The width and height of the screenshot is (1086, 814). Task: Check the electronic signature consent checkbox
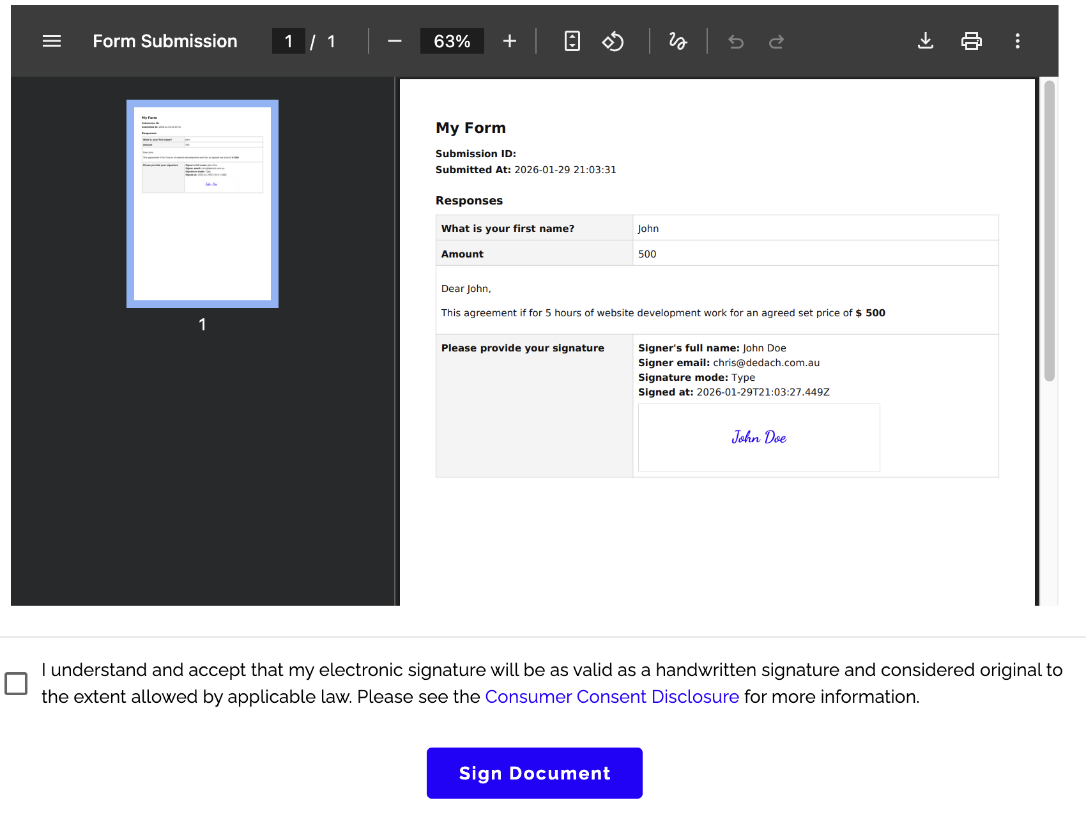click(16, 683)
